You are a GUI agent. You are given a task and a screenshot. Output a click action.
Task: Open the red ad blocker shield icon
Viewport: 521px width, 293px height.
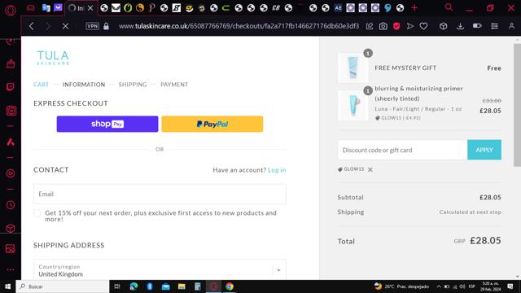click(396, 26)
